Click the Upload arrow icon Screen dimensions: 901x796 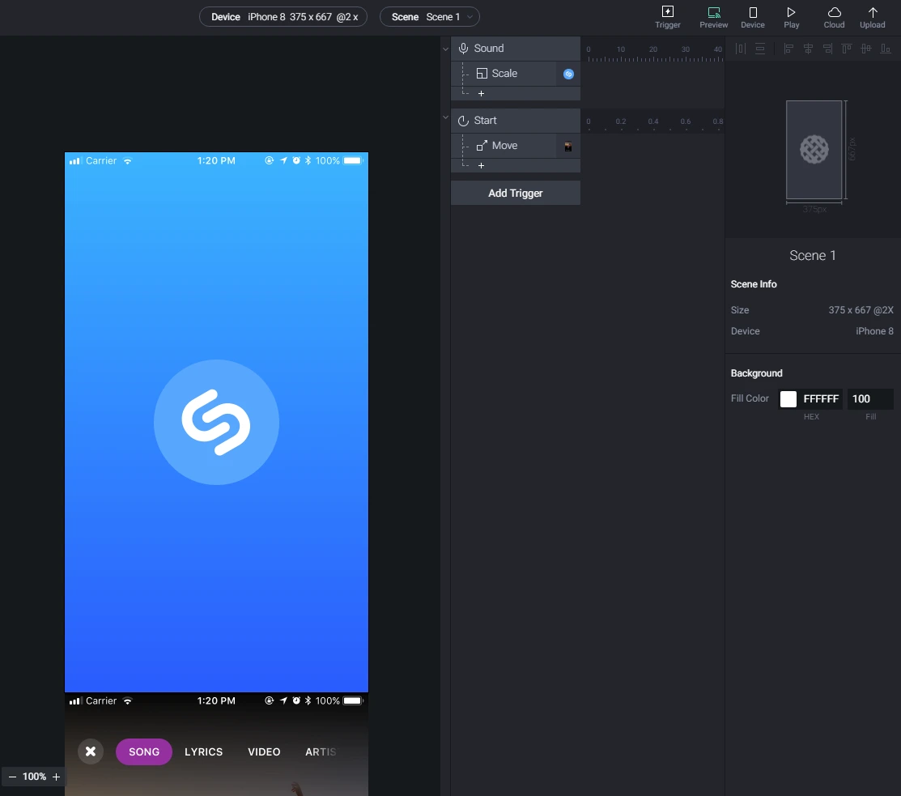click(x=873, y=17)
